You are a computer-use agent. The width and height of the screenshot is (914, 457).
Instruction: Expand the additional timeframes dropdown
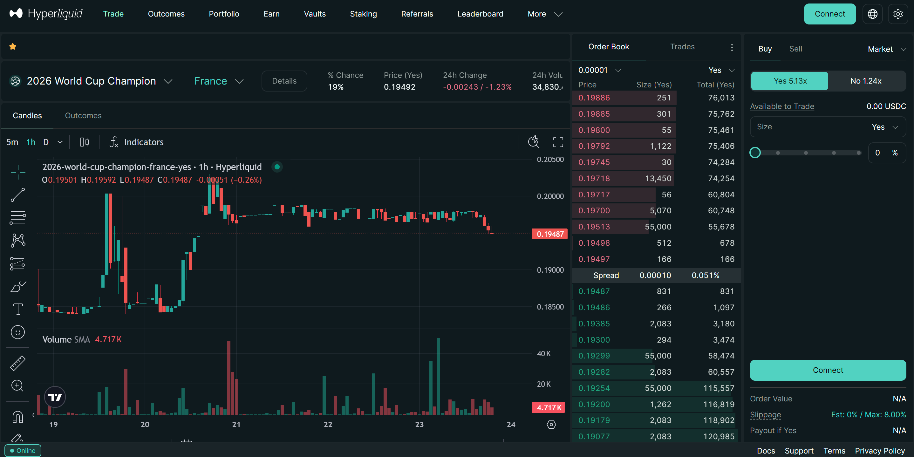[60, 142]
